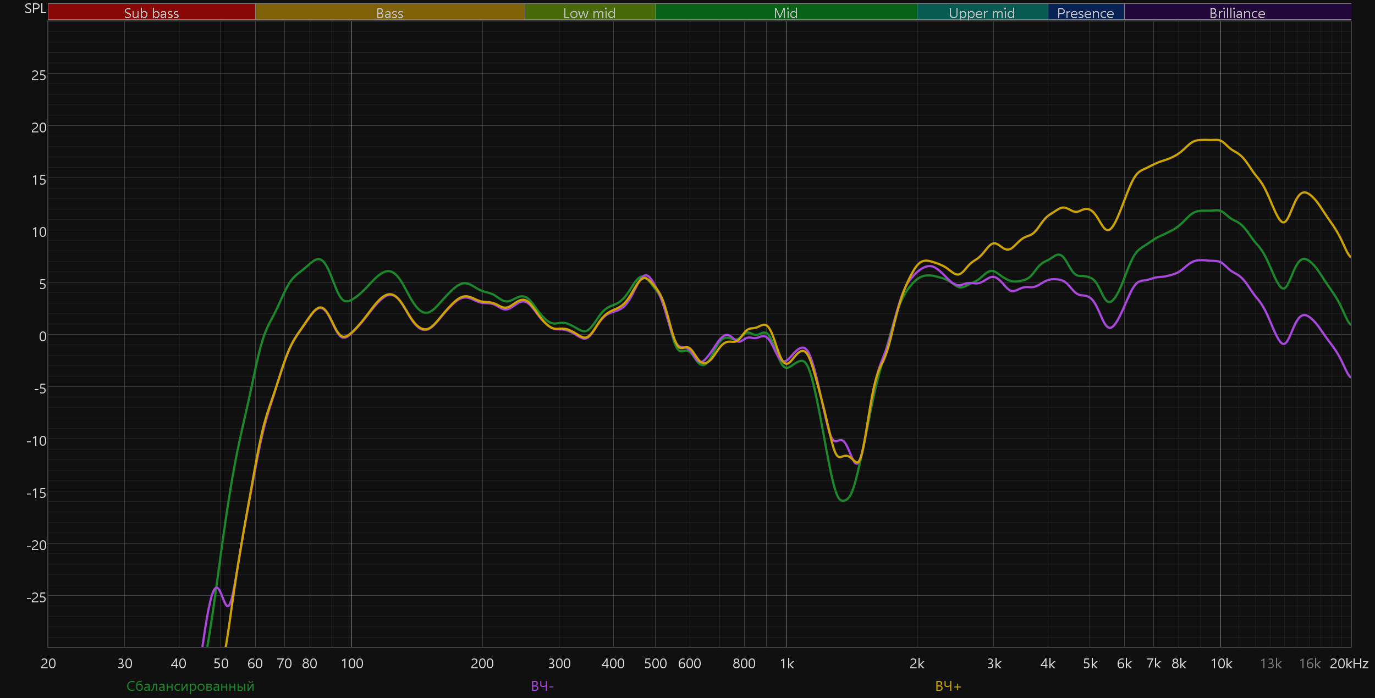Click the Presence band header

coord(1085,13)
